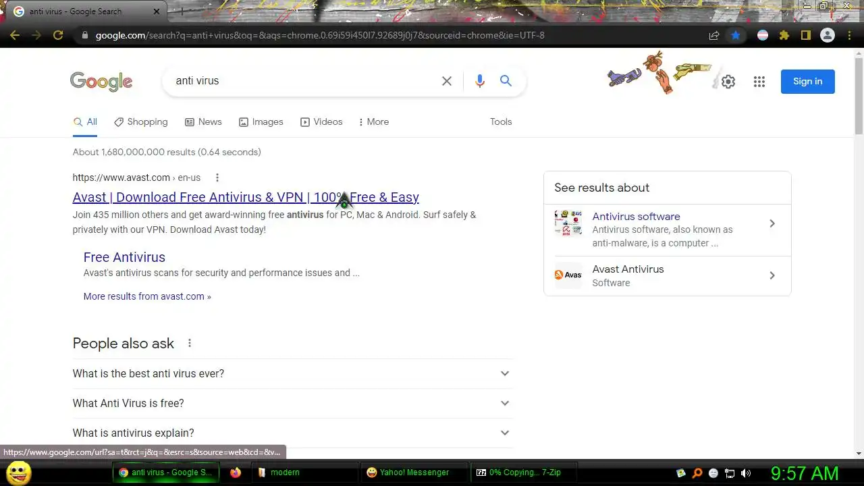
Task: Click the orange magnifier tray icon
Action: point(697,473)
